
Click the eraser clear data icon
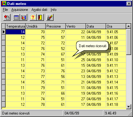click(x=50, y=17)
